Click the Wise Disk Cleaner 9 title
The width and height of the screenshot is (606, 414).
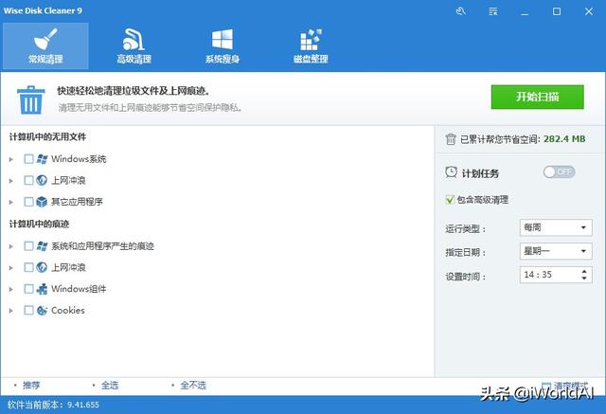(43, 10)
